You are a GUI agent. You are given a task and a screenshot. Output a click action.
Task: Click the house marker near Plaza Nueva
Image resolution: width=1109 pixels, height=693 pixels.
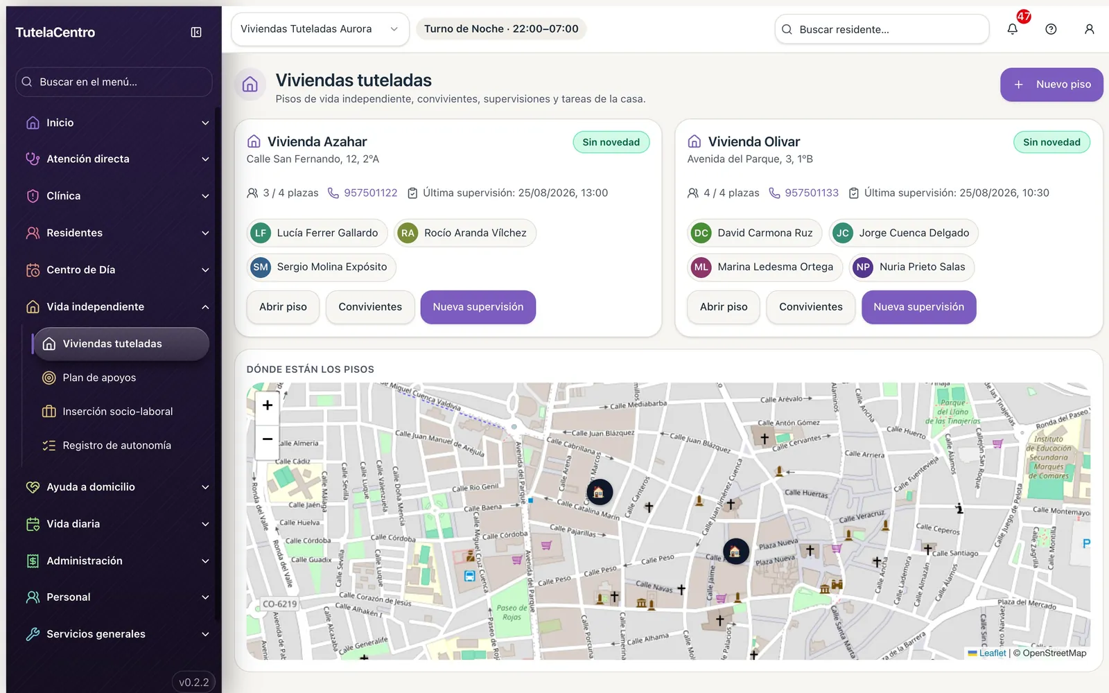[735, 552]
